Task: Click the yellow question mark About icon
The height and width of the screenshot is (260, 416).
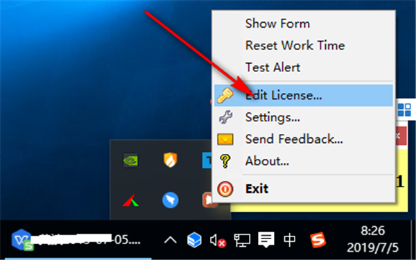Action: 225,161
